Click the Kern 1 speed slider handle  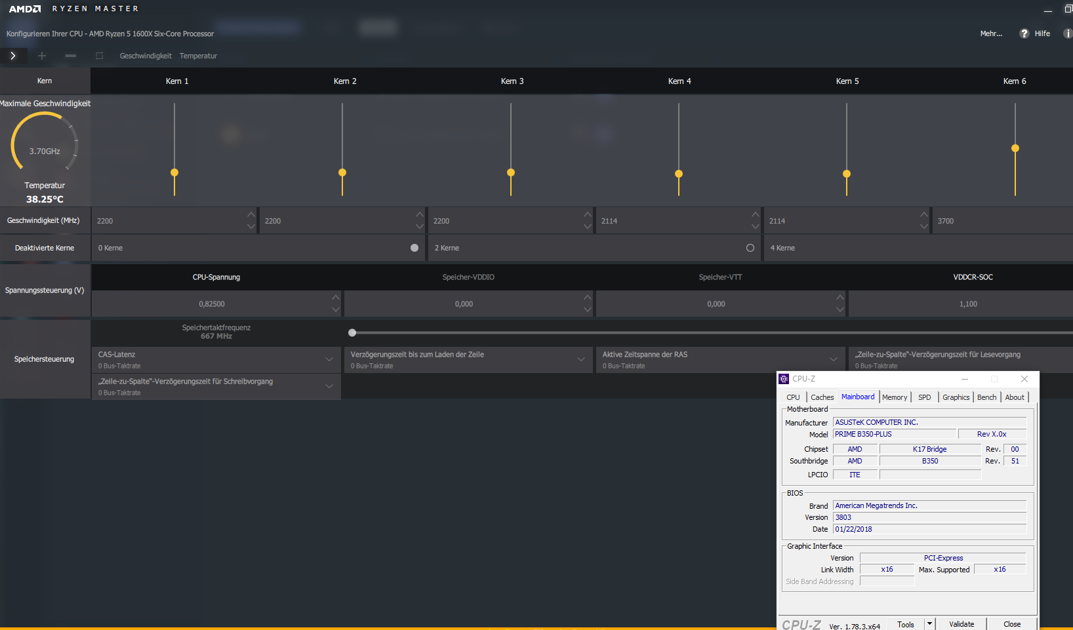point(174,172)
